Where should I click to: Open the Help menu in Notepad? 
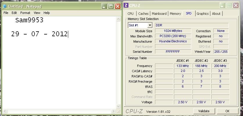[46, 13]
